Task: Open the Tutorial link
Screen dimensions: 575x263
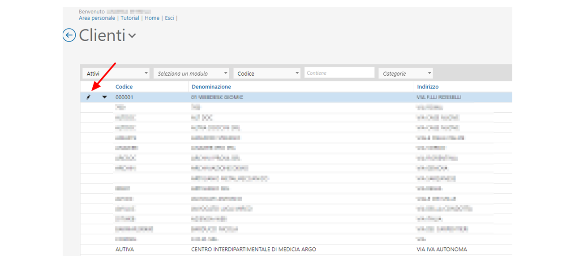Action: coord(130,18)
